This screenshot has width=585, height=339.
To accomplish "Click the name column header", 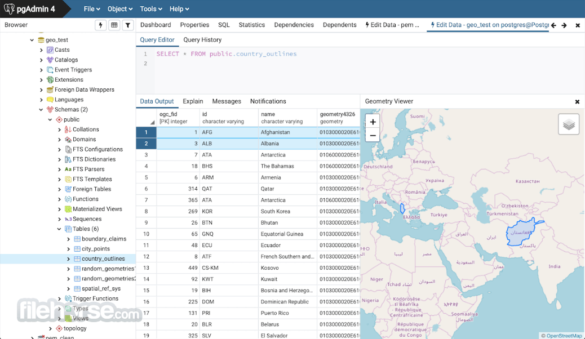I will [287, 118].
